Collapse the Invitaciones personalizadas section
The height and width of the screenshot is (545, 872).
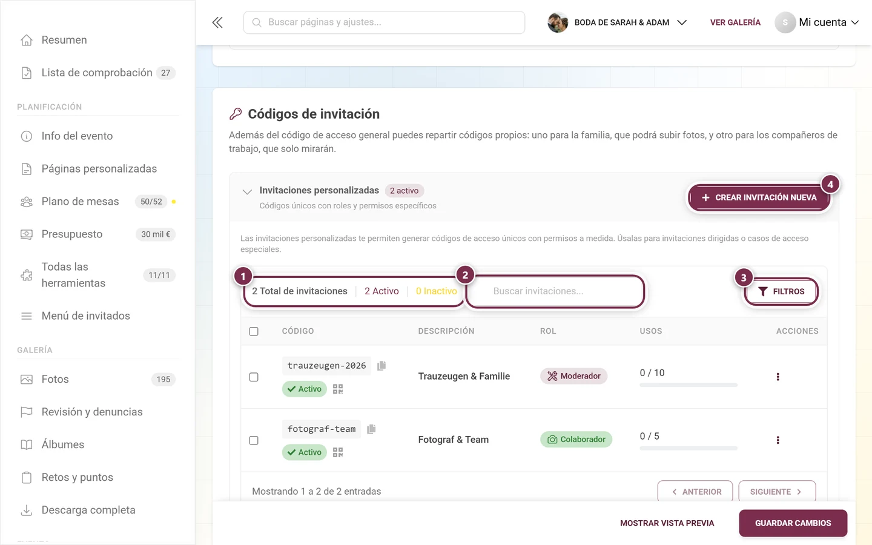[x=247, y=192]
